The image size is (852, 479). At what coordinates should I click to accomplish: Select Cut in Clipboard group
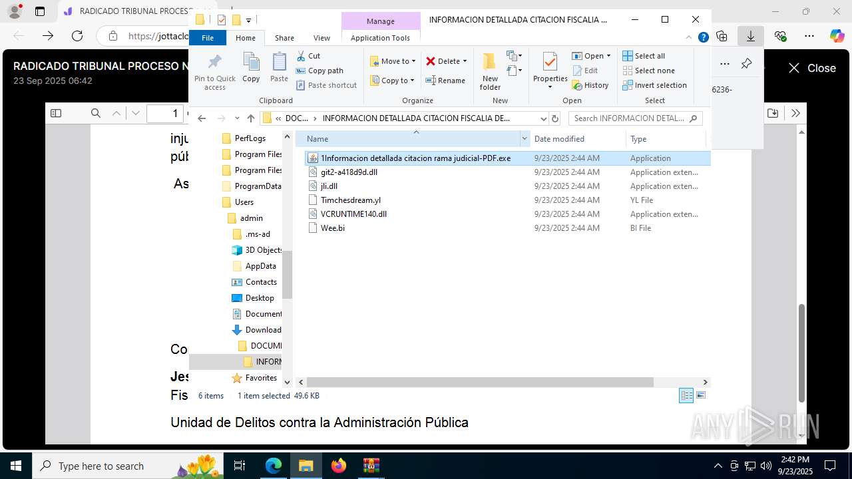(x=308, y=56)
